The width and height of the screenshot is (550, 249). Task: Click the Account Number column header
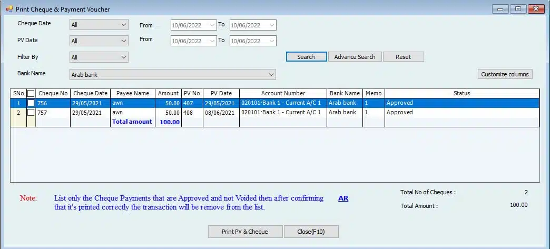(x=283, y=93)
